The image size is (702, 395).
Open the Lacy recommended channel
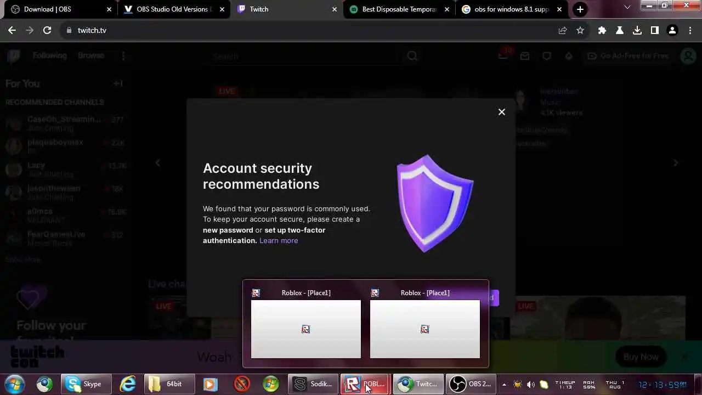point(66,169)
